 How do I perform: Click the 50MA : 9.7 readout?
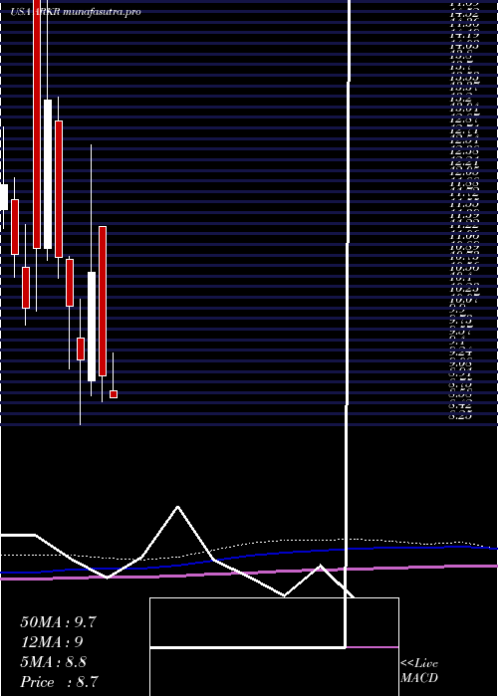point(58,622)
